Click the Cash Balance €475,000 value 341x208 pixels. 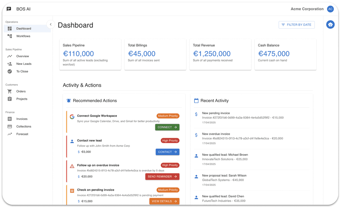(x=274, y=54)
